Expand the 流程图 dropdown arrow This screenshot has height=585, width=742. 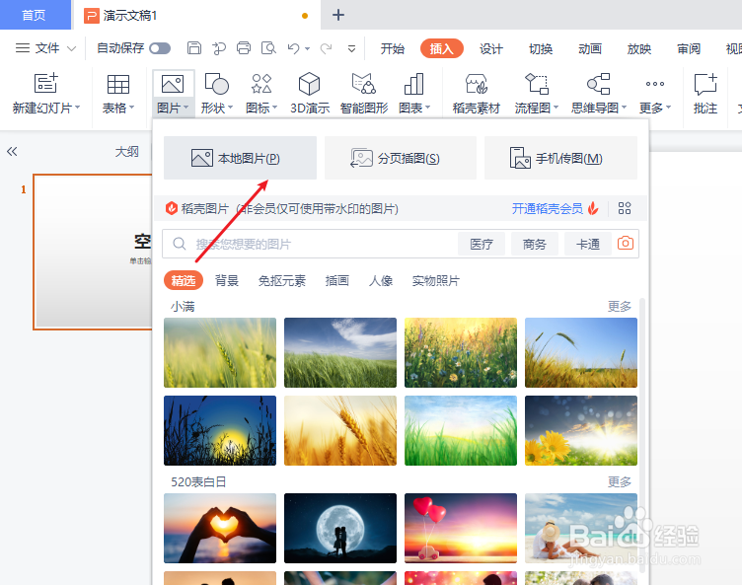click(556, 108)
